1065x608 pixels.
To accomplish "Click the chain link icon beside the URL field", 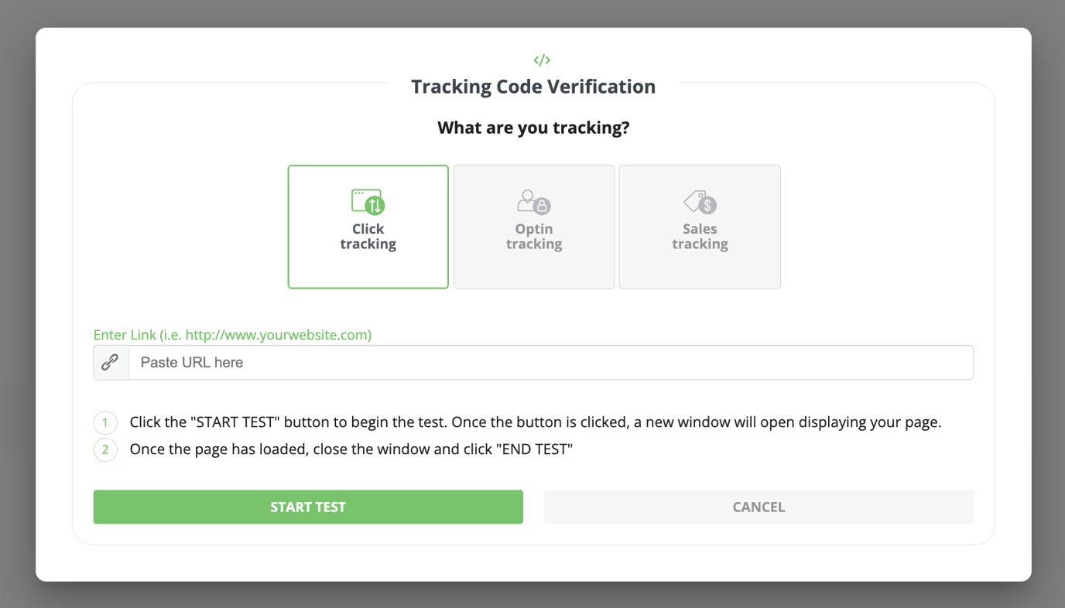I will click(110, 361).
